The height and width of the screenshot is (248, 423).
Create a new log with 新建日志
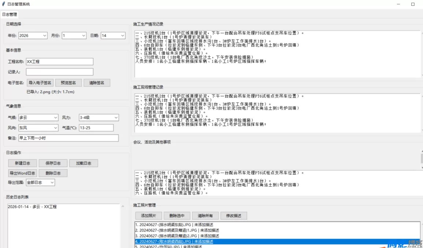pyautogui.click(x=22, y=163)
